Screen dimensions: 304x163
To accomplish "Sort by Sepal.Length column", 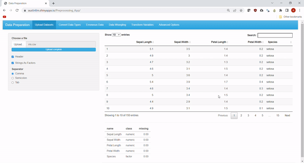I will pyautogui.click(x=145, y=42).
